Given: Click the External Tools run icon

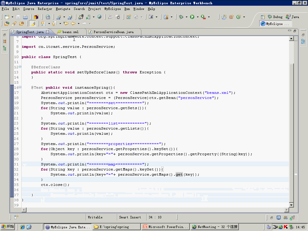Looking at the screenshot, I should coord(203,17).
